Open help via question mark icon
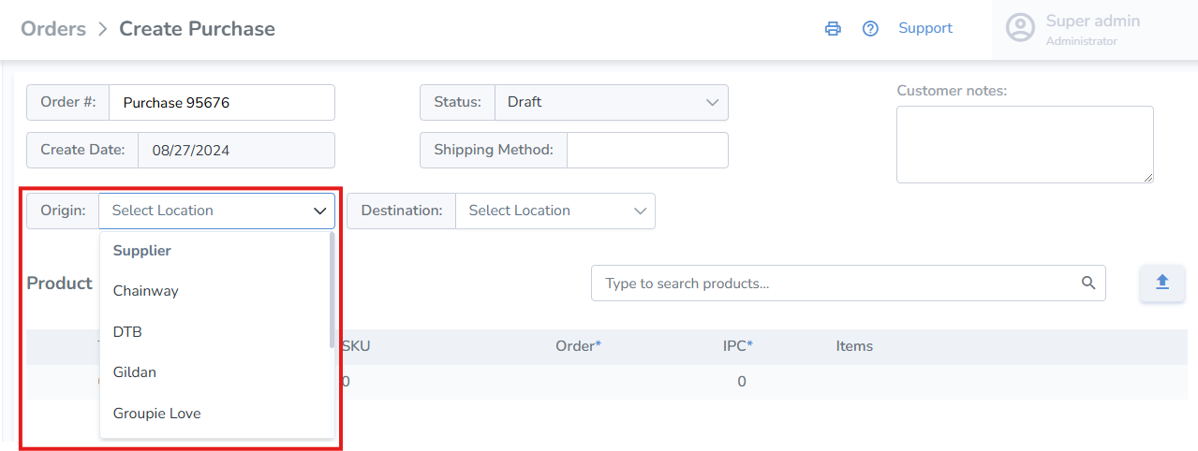1198x451 pixels. pos(870,28)
